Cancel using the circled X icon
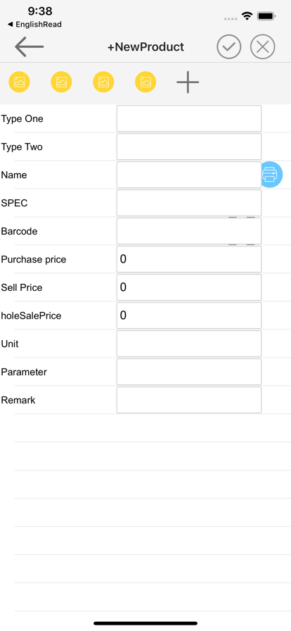 click(262, 46)
